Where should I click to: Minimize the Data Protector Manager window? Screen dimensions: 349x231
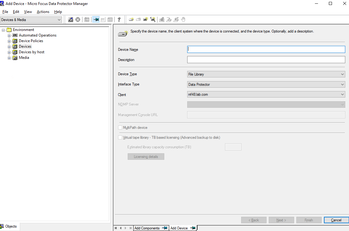(x=316, y=3)
